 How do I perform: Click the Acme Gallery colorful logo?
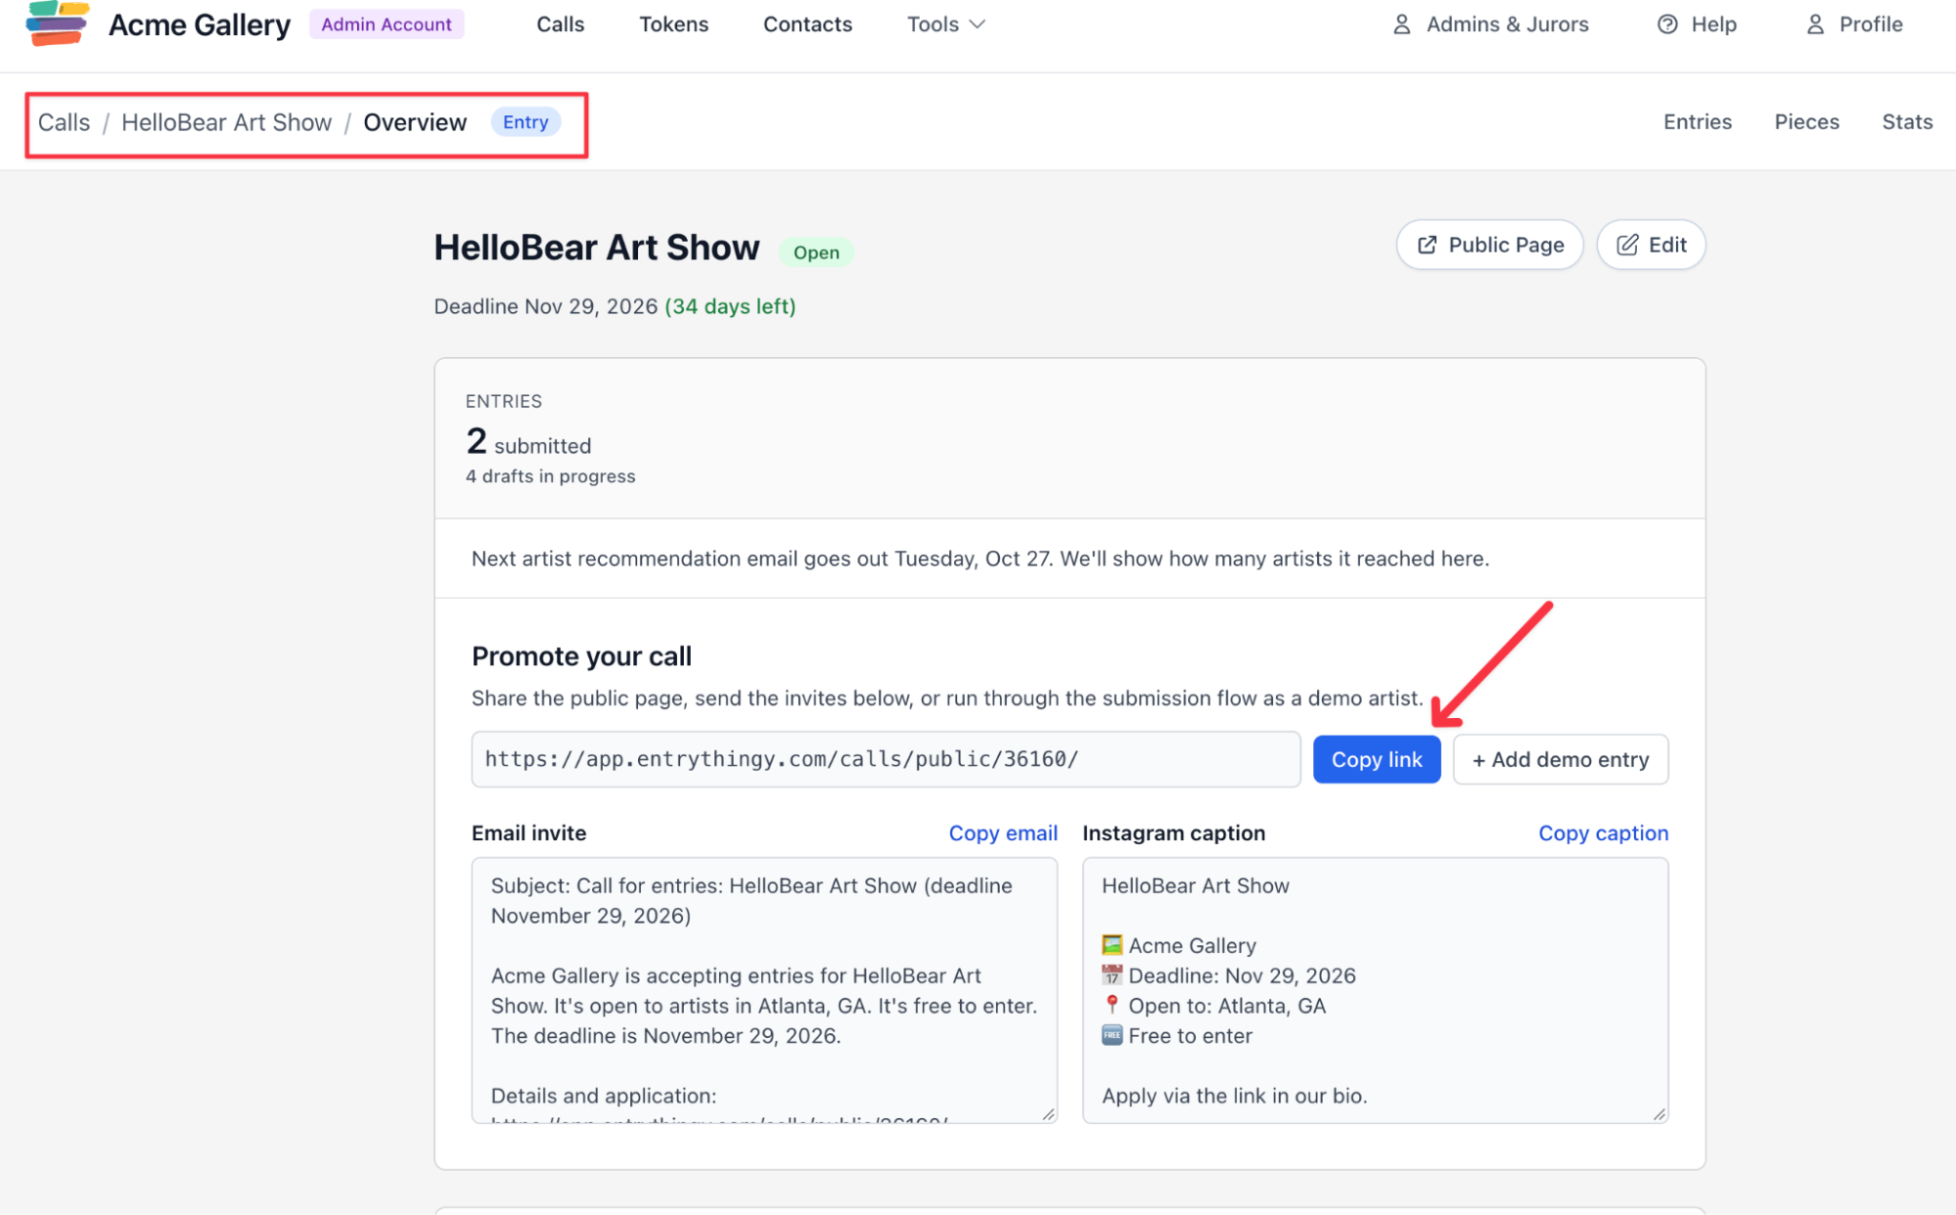coord(58,23)
